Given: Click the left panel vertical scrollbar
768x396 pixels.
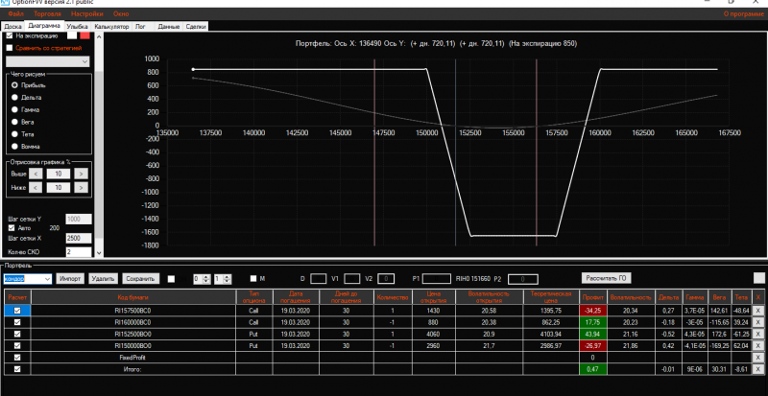Looking at the screenshot, I should (99, 145).
